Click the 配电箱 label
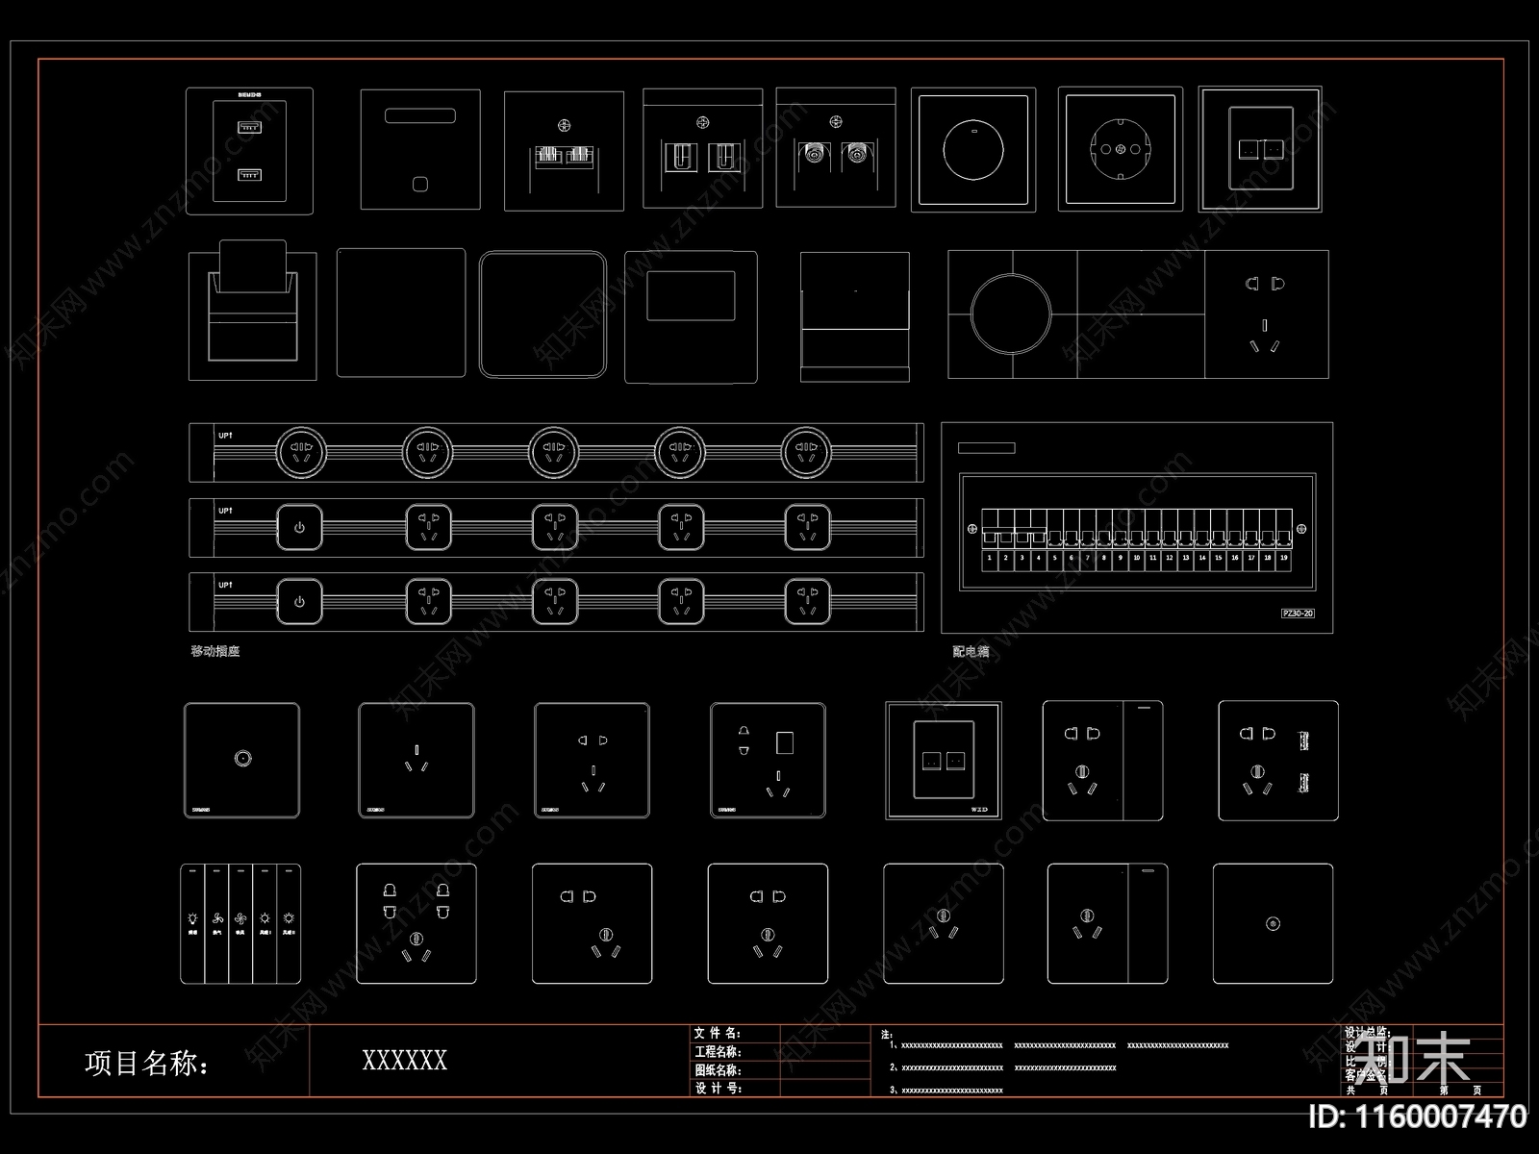This screenshot has height=1154, width=1539. tap(971, 652)
